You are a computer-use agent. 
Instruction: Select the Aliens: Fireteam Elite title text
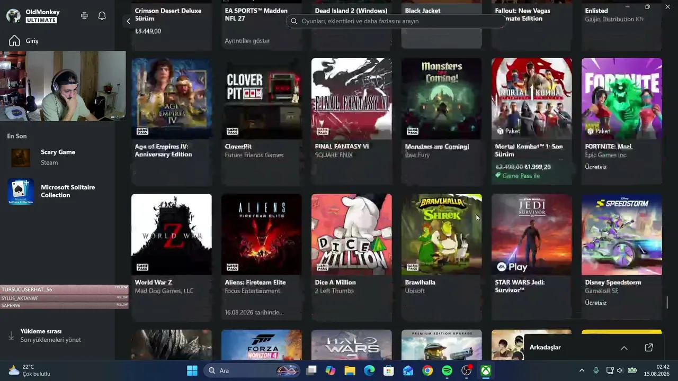(x=255, y=283)
